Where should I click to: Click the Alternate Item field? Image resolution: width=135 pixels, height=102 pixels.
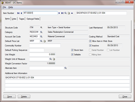[47, 68]
